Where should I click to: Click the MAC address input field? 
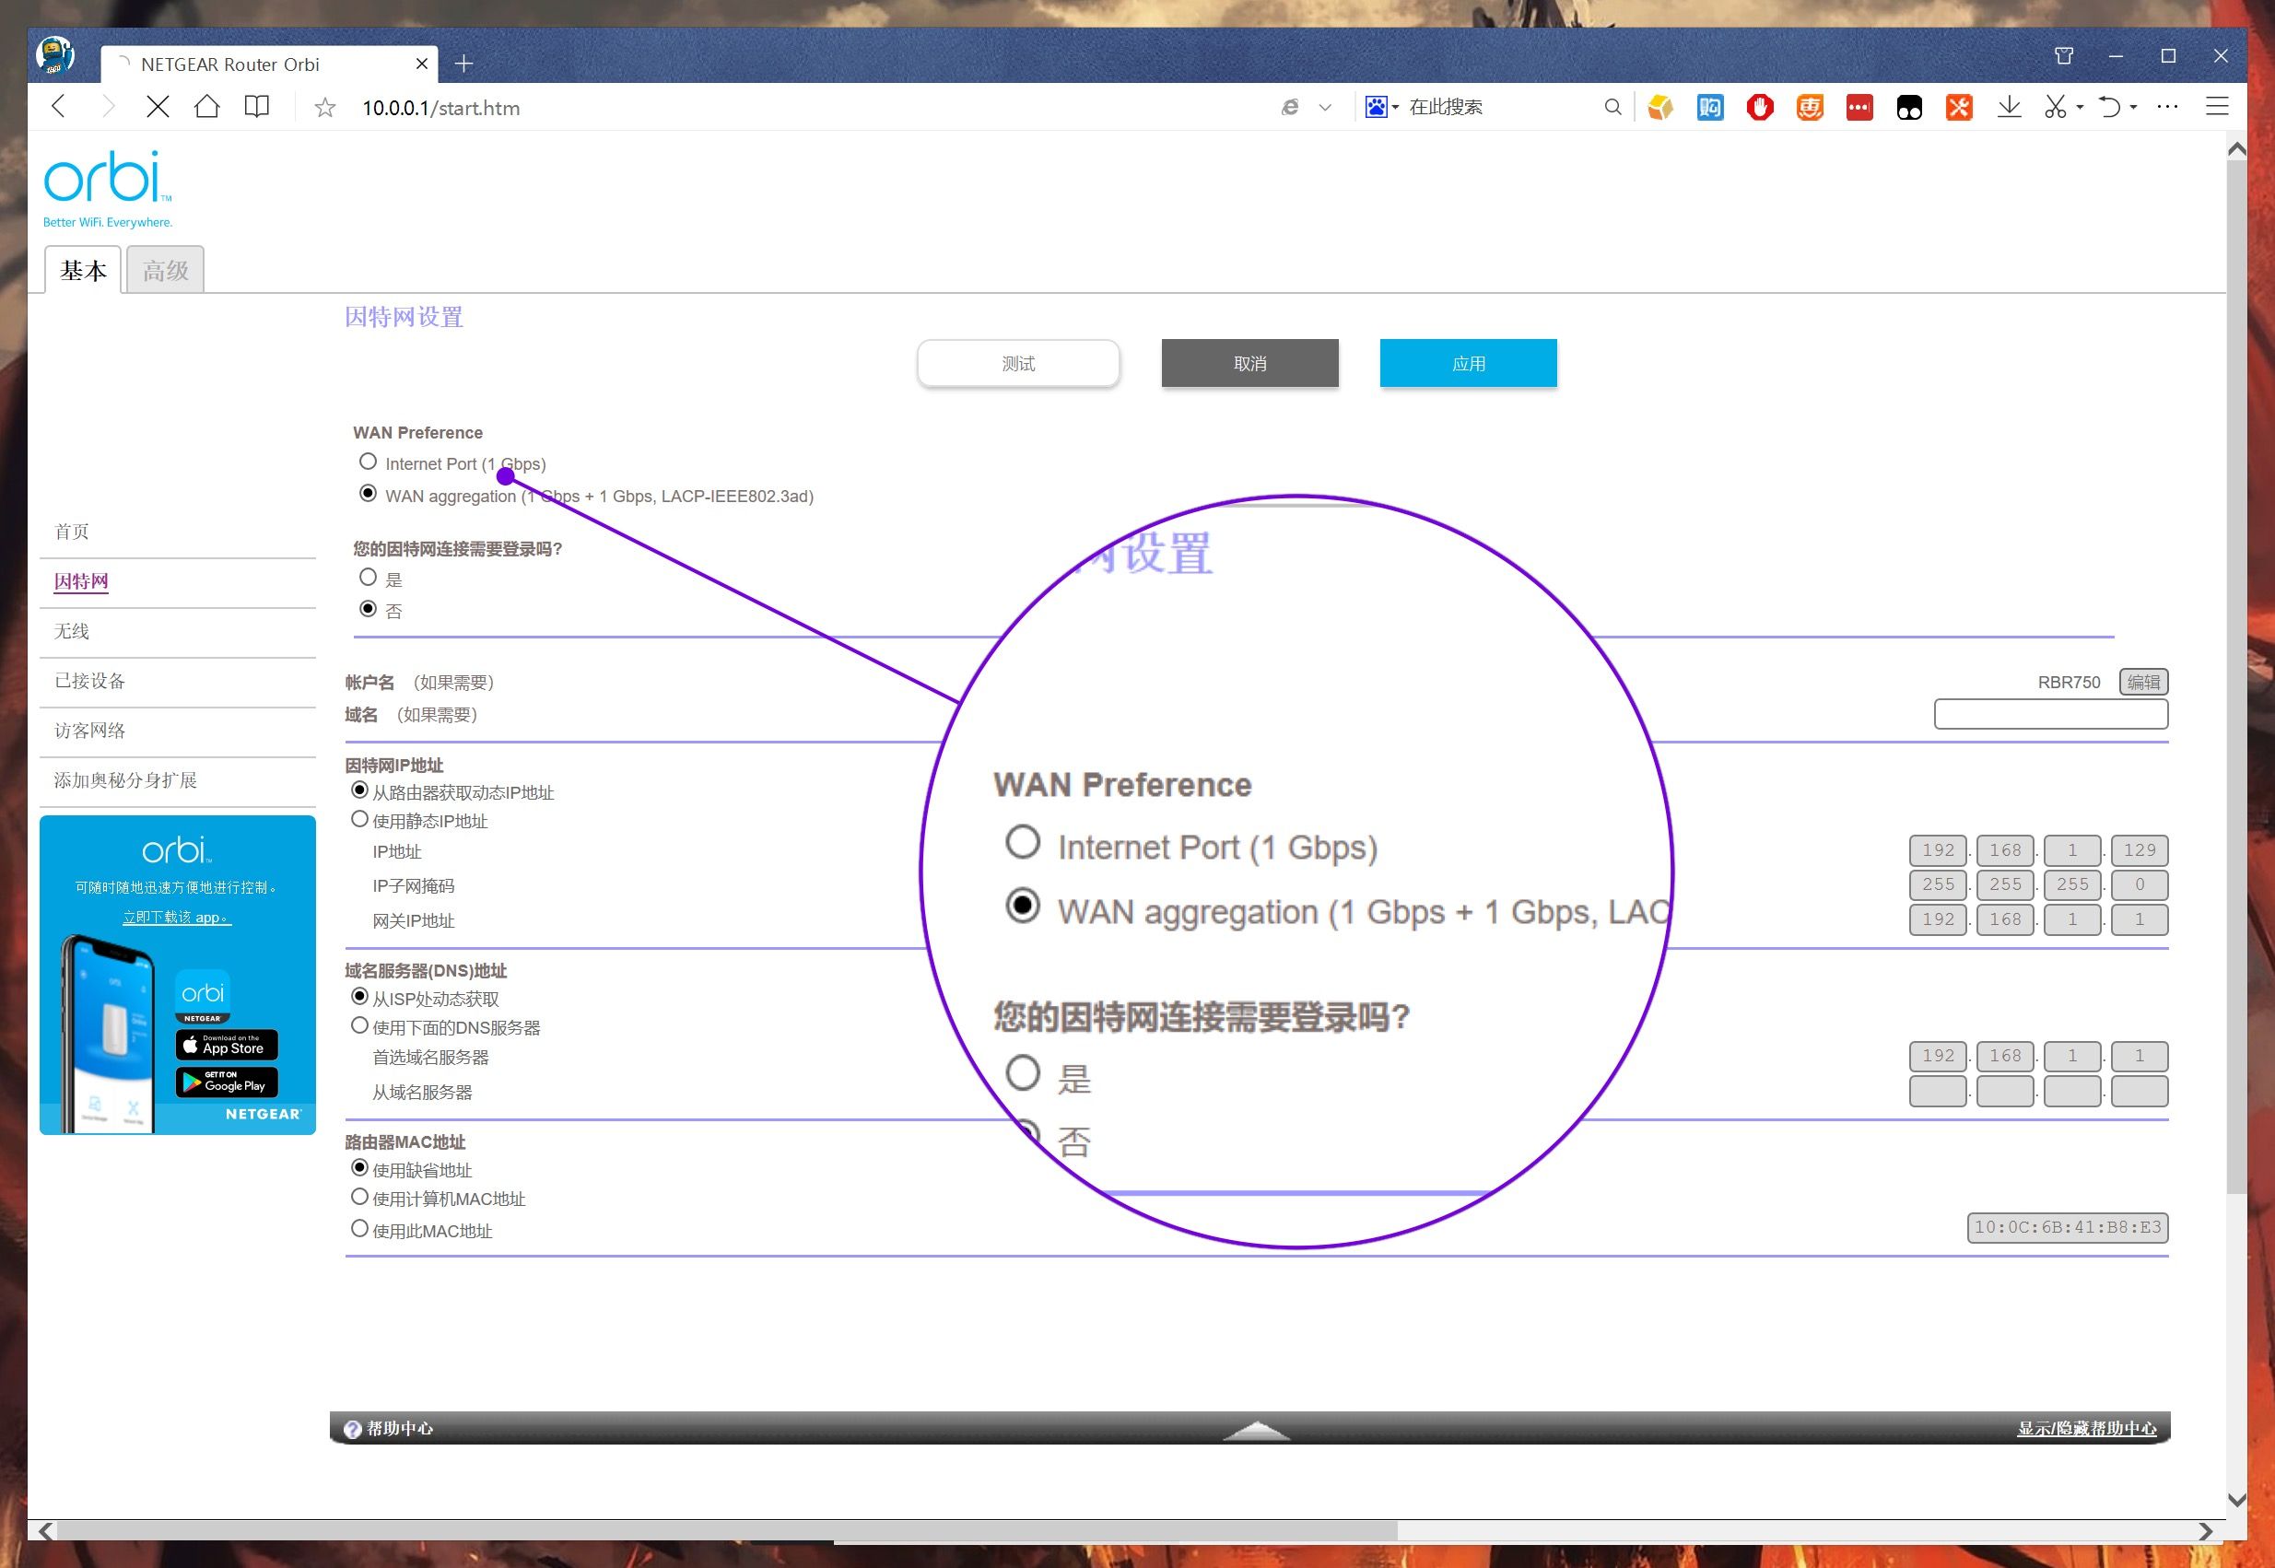pyautogui.click(x=2068, y=1227)
